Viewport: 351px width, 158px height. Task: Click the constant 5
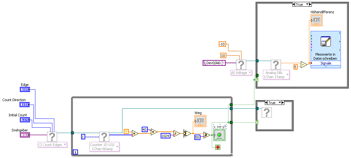pyautogui.click(x=296, y=67)
